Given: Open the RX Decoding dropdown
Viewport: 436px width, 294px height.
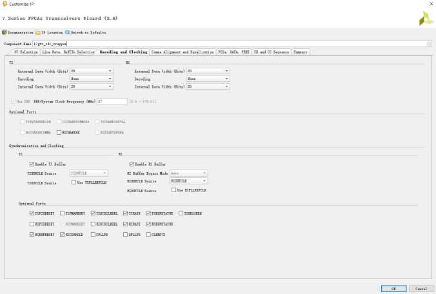Looking at the screenshot, I should pyautogui.click(x=208, y=79).
